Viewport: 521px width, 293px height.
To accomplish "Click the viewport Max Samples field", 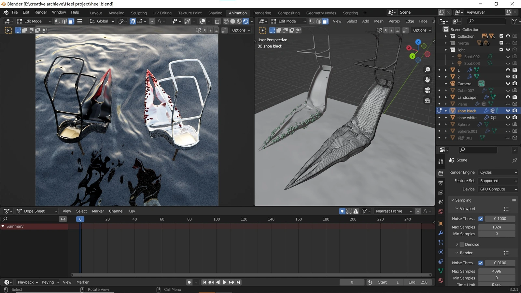I will pos(497,227).
